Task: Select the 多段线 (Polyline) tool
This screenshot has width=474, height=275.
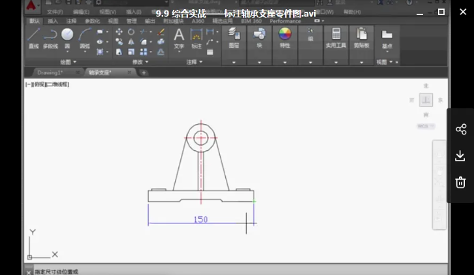Action: pyautogui.click(x=50, y=36)
